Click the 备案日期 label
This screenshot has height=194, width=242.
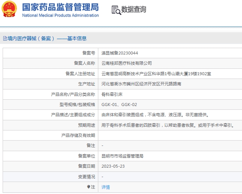click(x=87, y=166)
